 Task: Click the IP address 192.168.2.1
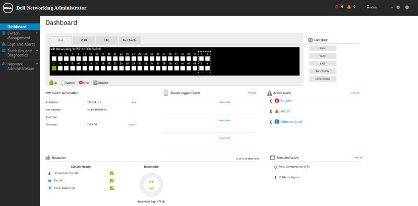[x=94, y=102]
